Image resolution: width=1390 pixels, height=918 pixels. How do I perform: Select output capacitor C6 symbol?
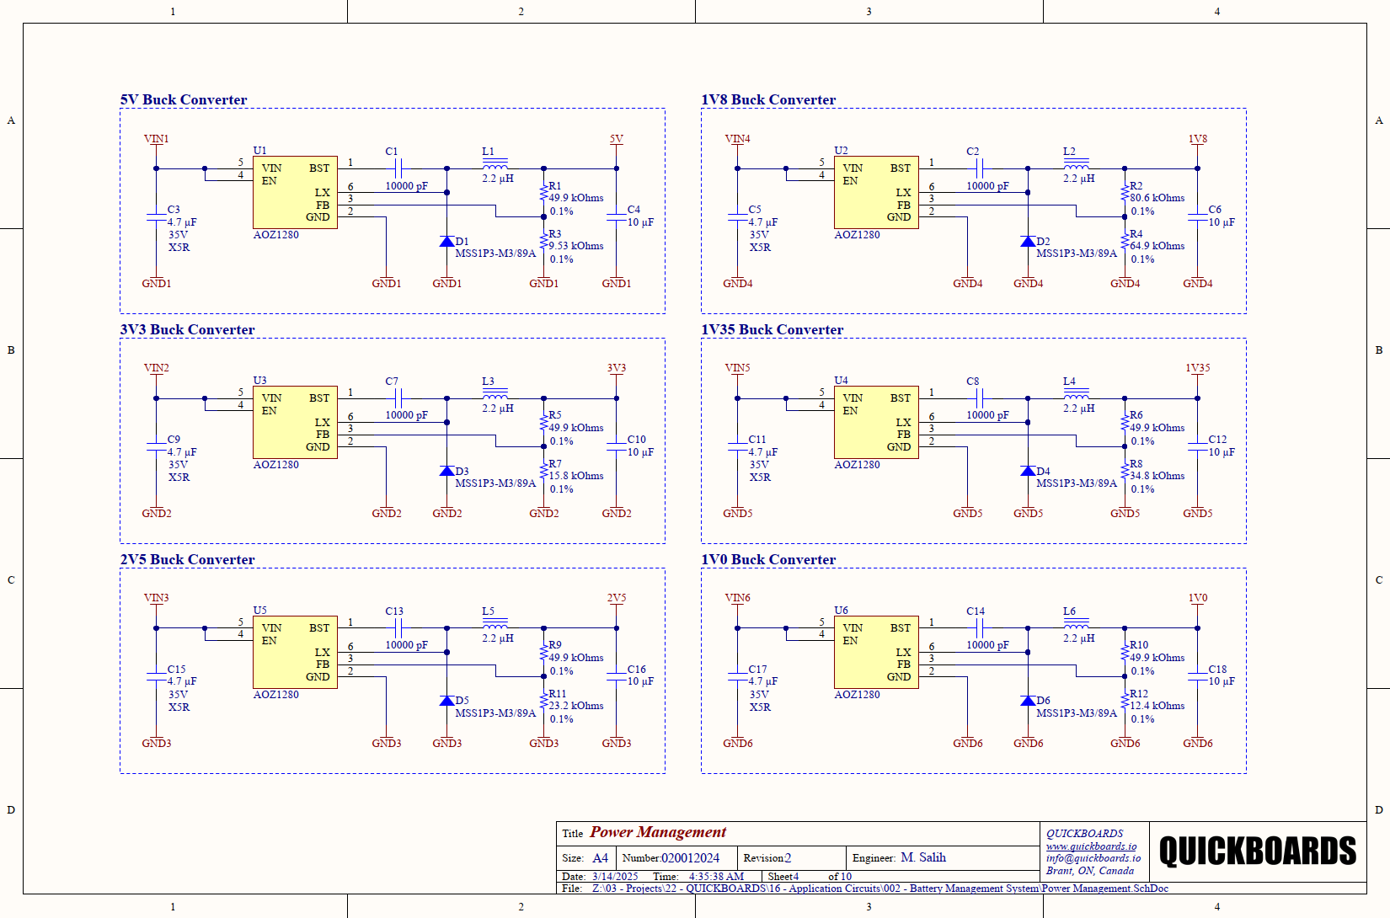tap(1197, 219)
